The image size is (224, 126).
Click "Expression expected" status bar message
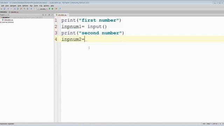(7, 124)
